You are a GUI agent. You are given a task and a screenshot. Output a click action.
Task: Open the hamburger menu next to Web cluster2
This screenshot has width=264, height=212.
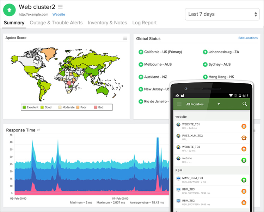point(60,7)
